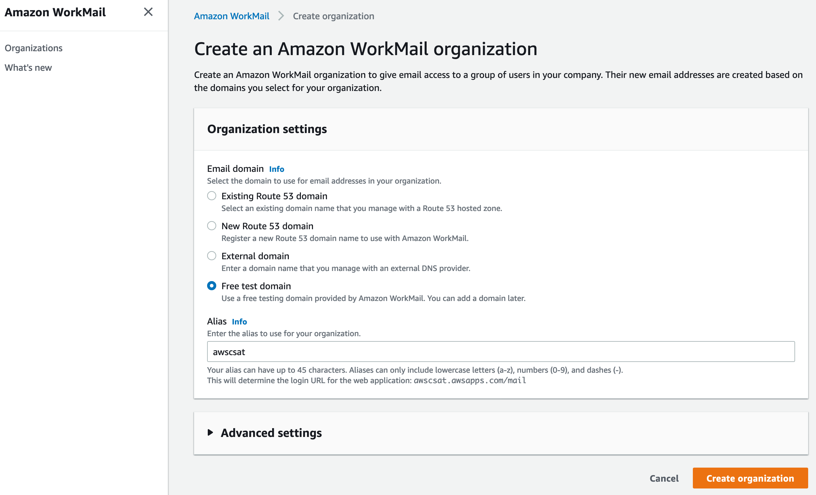The height and width of the screenshot is (495, 816).
Task: Click the Create organization button
Action: pos(750,478)
